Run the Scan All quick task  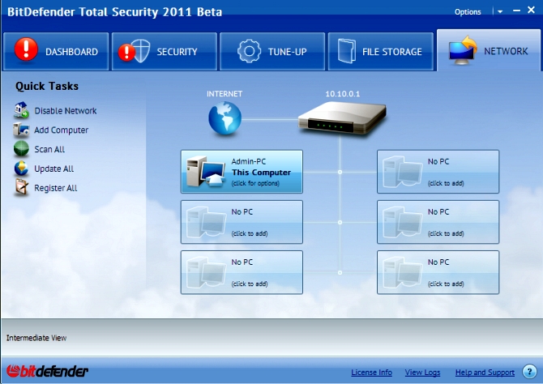[x=49, y=149]
